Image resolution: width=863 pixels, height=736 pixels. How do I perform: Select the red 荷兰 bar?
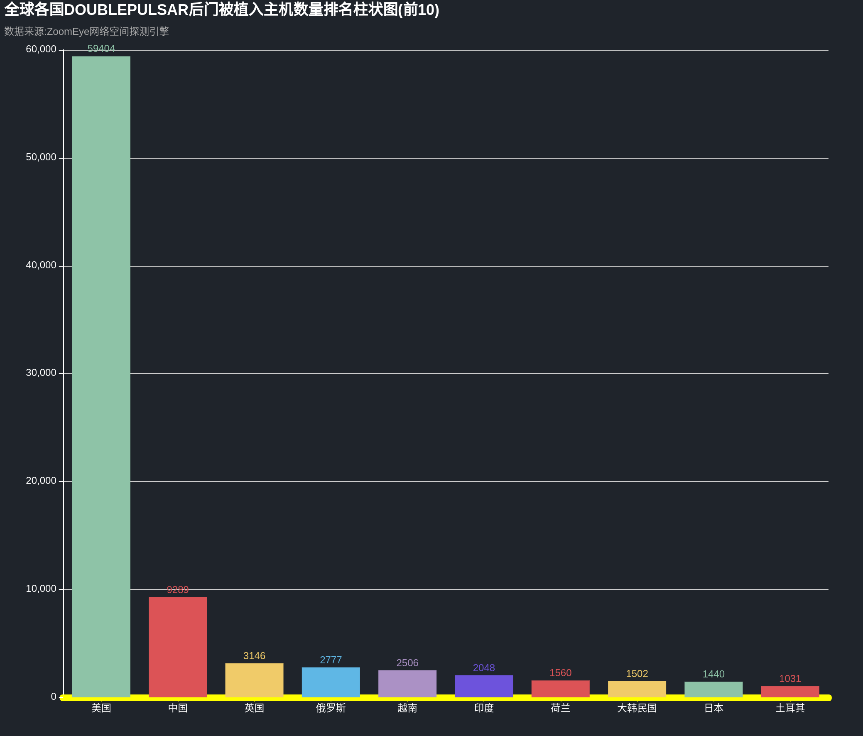[x=561, y=689]
